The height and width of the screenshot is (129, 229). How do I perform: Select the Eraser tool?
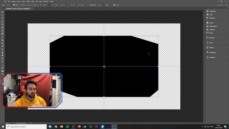pos(3,46)
